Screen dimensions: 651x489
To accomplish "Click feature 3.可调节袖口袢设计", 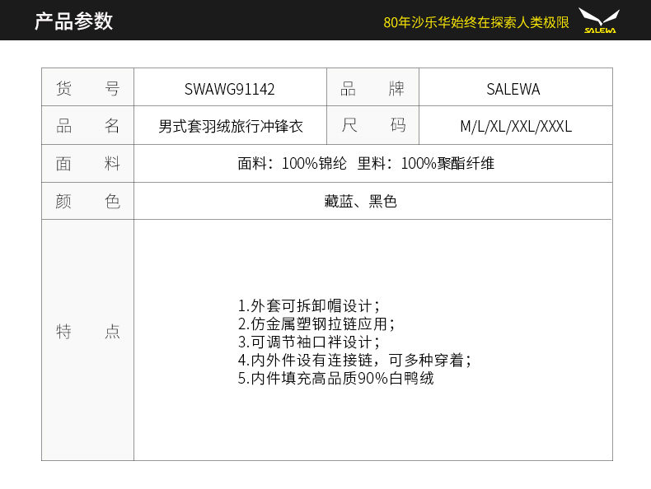I will tap(309, 342).
